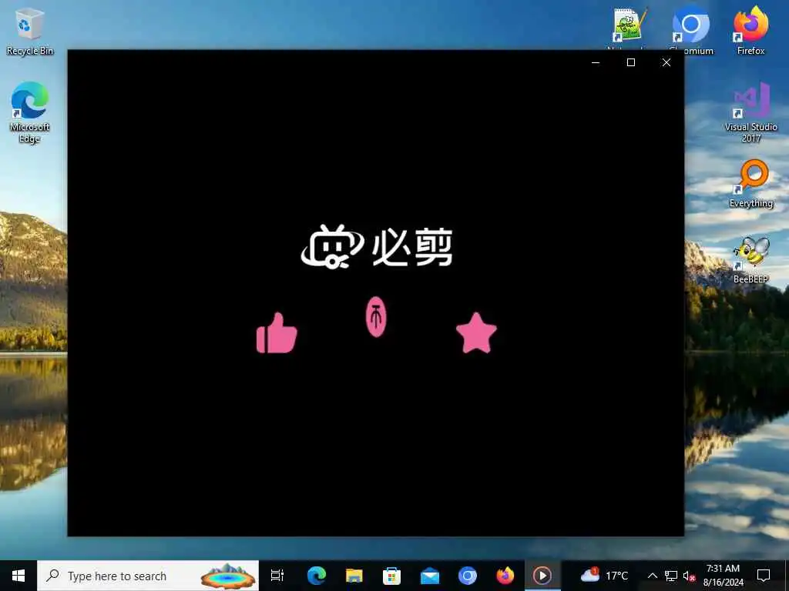Click the taskbar search box
The image size is (789, 591).
coord(148,576)
